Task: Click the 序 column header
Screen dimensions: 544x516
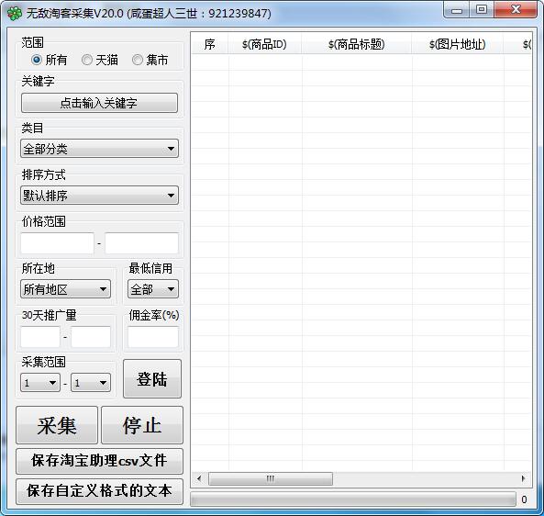Action: tap(209, 44)
